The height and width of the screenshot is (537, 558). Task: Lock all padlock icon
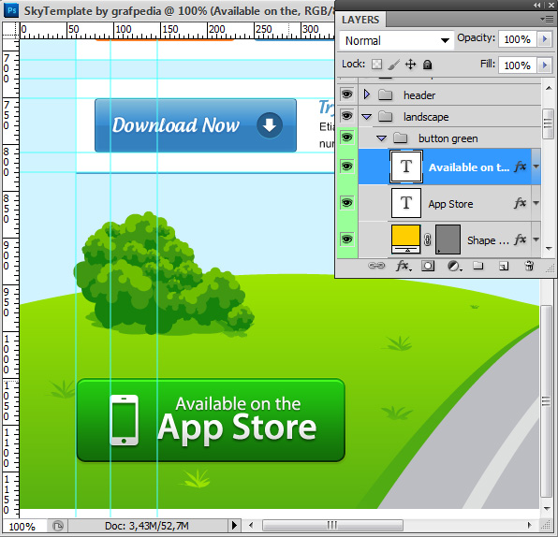(428, 65)
